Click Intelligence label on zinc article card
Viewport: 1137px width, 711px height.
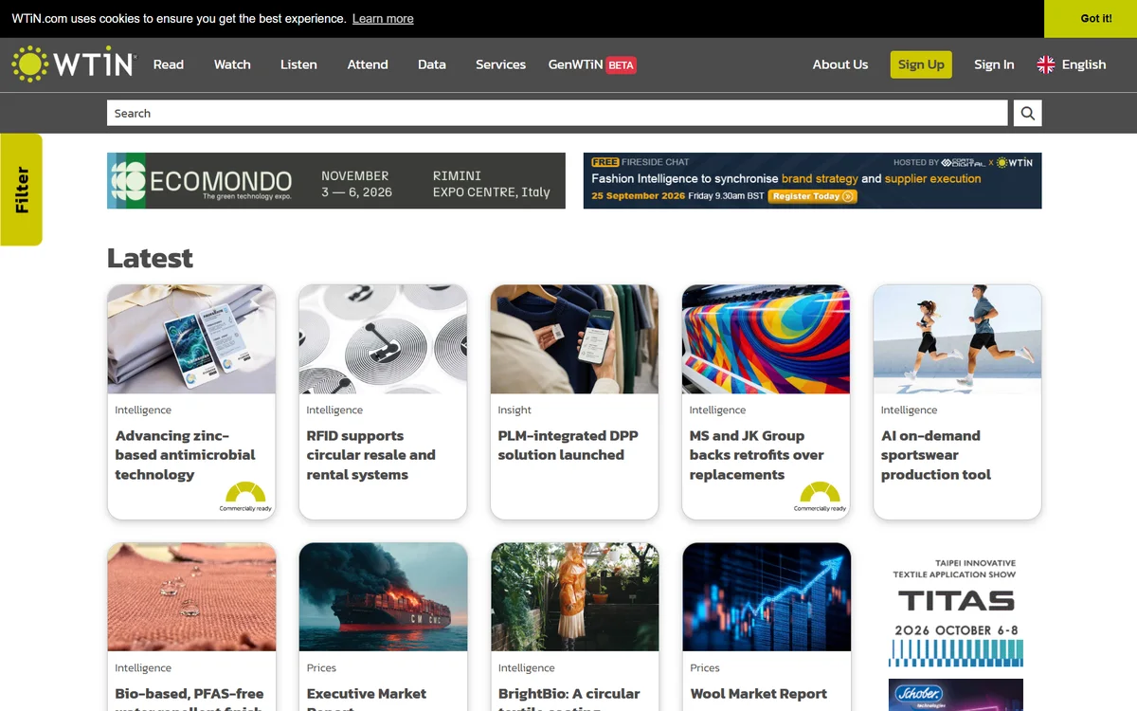coord(143,410)
